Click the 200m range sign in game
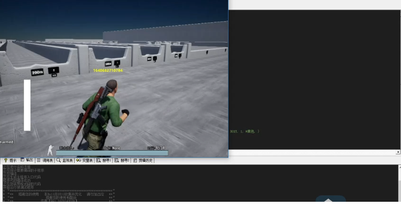 (37, 72)
